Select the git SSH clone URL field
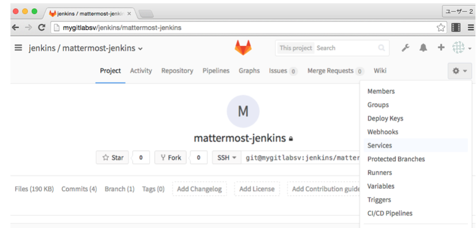The height and width of the screenshot is (228, 476). pyautogui.click(x=301, y=157)
